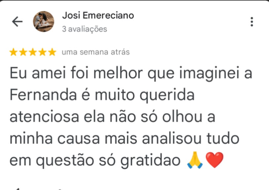Open the '3 avaliações' reviews count
The image size is (269, 190).
(84, 29)
